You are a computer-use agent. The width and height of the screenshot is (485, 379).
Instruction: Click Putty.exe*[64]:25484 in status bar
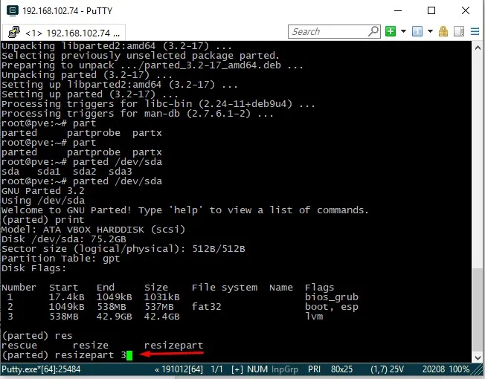point(41,369)
